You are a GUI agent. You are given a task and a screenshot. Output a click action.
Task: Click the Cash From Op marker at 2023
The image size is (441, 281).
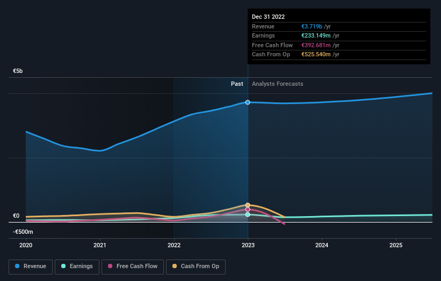(x=248, y=205)
